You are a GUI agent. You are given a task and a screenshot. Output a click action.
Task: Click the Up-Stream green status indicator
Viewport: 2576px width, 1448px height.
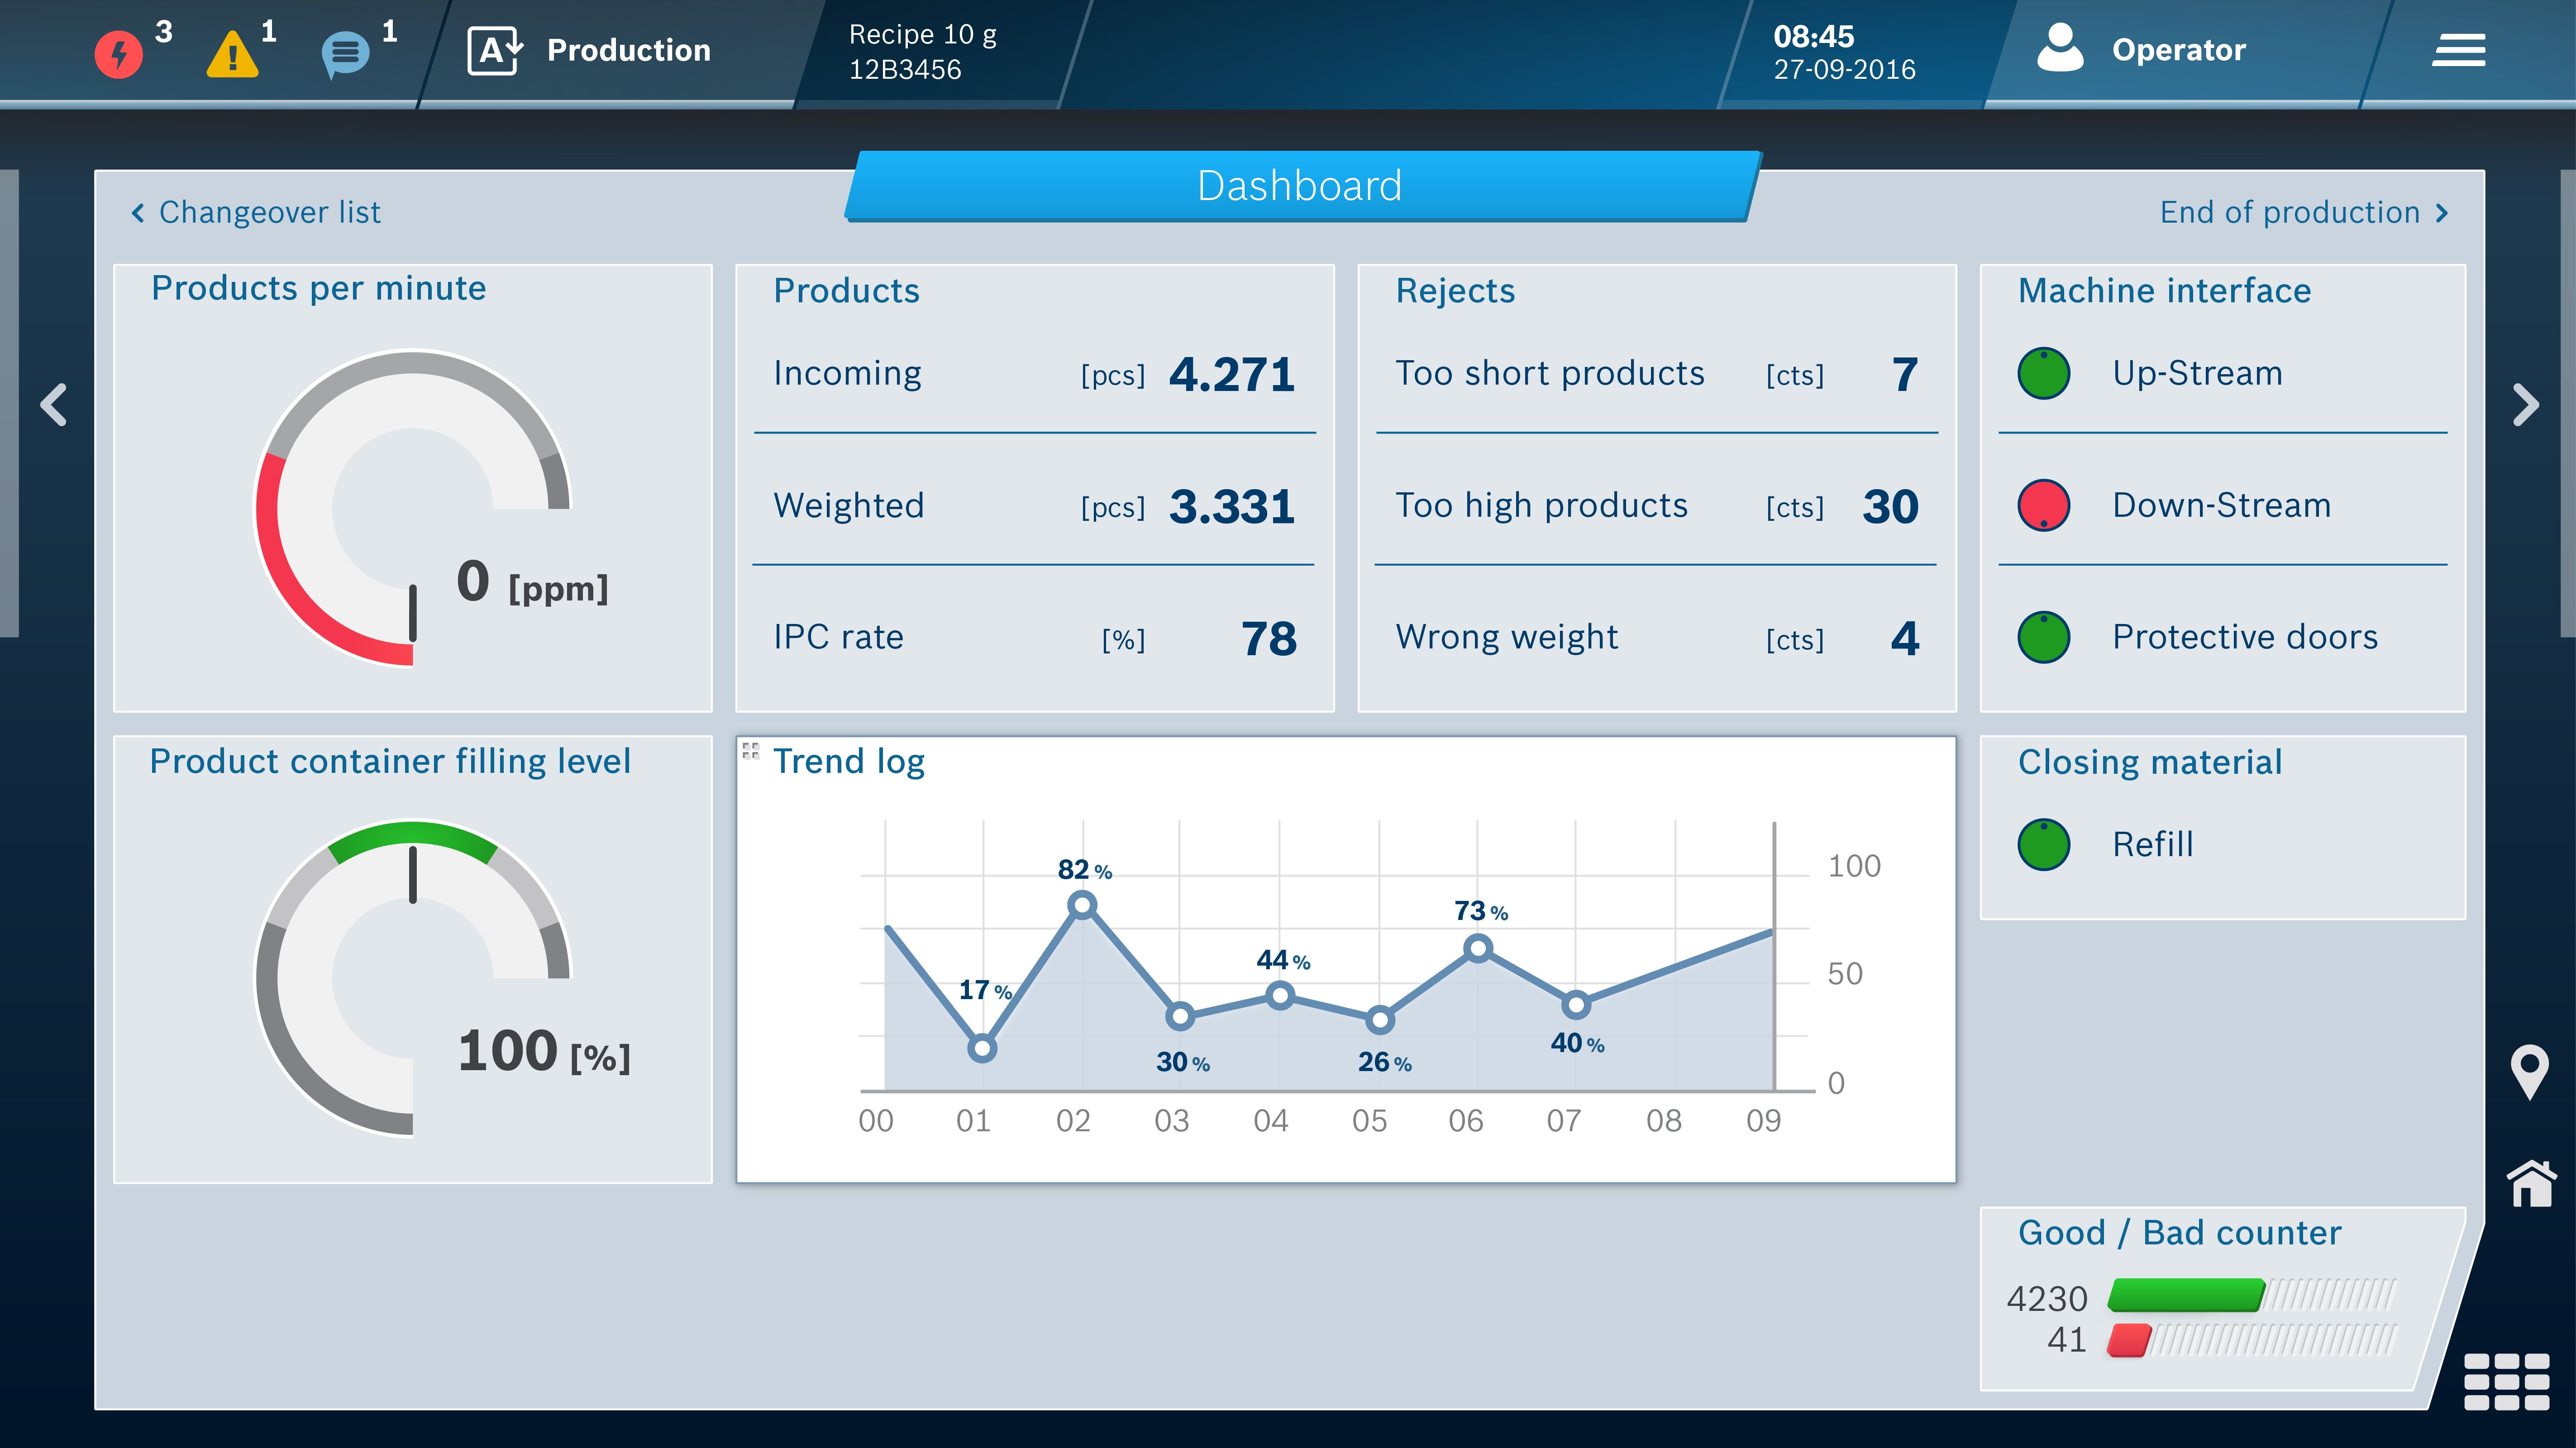click(2043, 373)
